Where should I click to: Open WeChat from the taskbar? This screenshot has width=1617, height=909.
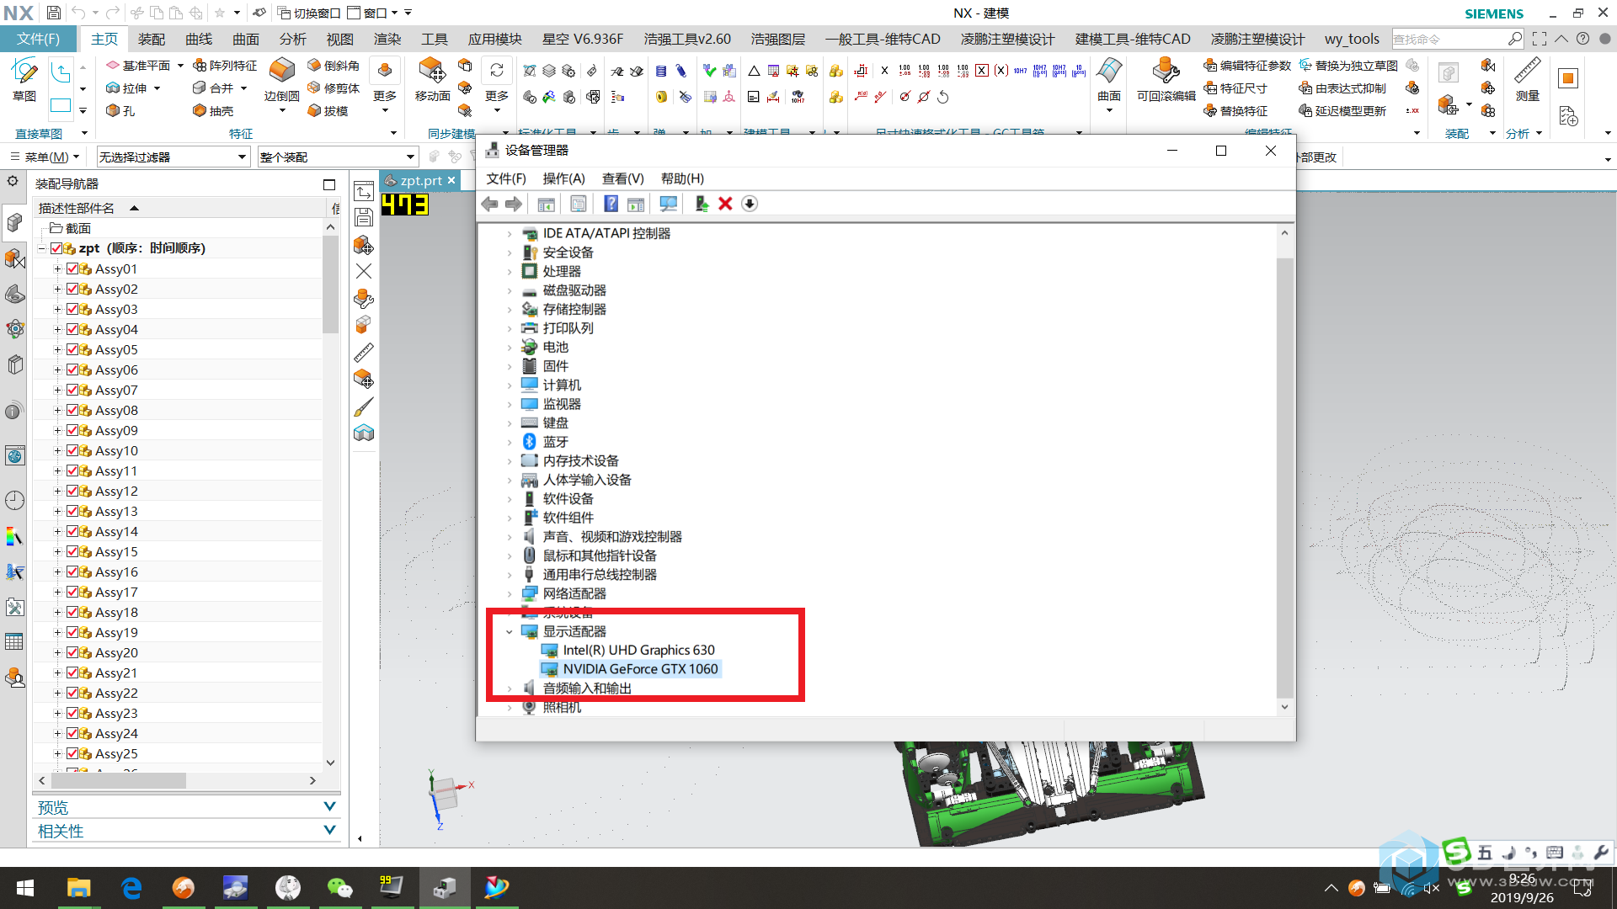[x=339, y=888]
